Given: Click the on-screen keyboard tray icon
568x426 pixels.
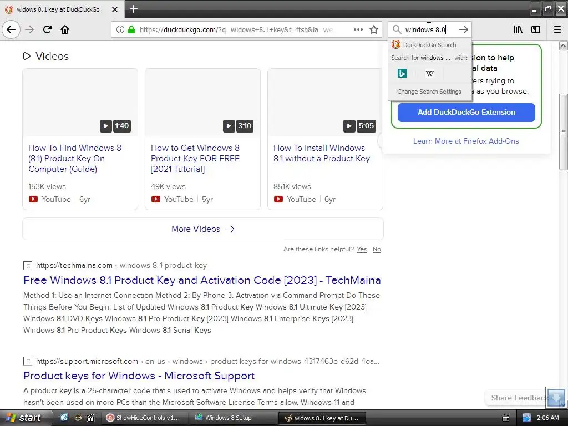Looking at the screenshot, I should [506, 418].
